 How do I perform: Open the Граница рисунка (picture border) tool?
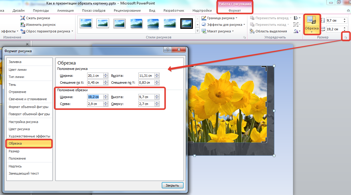coord(204,18)
